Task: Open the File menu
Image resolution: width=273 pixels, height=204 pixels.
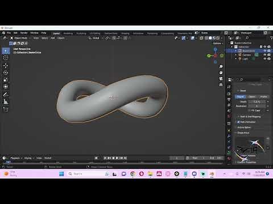Action: (9, 33)
